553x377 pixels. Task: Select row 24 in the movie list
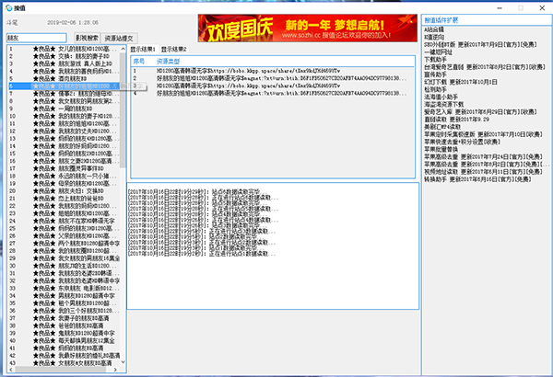point(65,221)
